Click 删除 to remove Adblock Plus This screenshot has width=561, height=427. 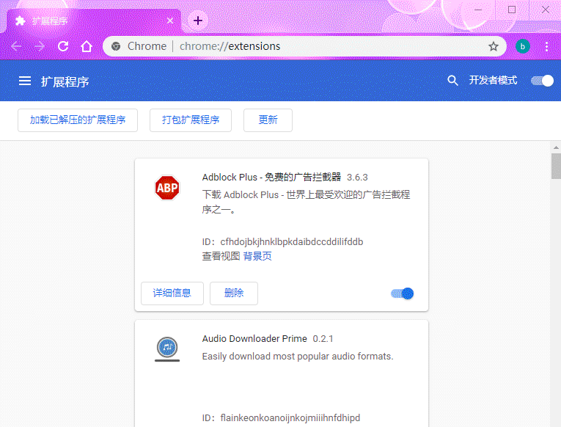click(234, 293)
